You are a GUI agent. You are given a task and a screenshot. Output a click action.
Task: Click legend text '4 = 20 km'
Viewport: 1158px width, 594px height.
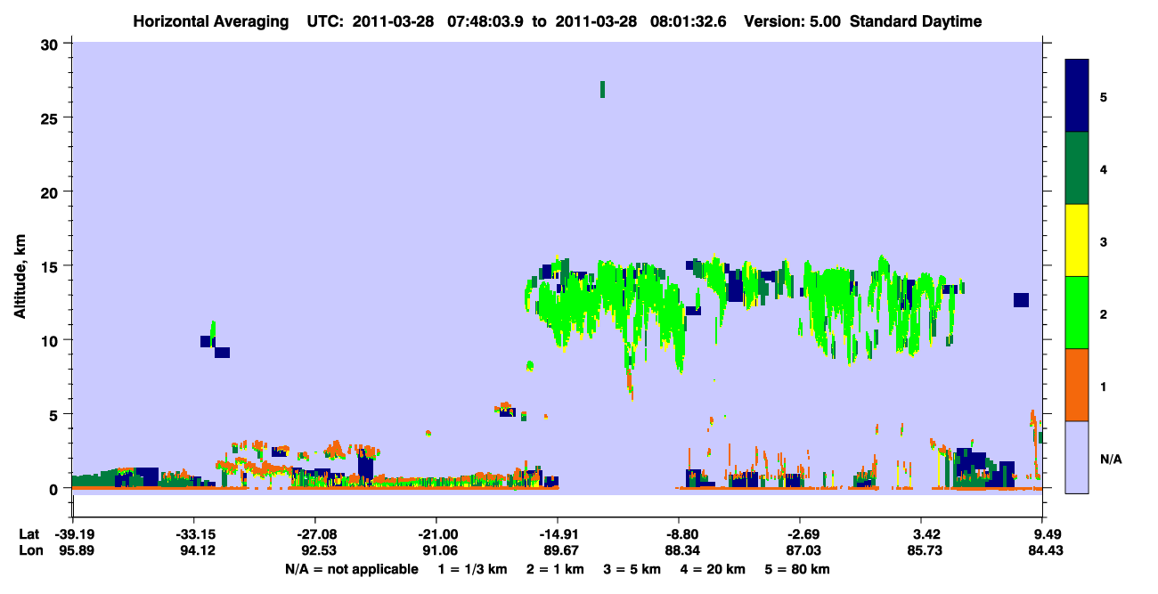pyautogui.click(x=713, y=569)
